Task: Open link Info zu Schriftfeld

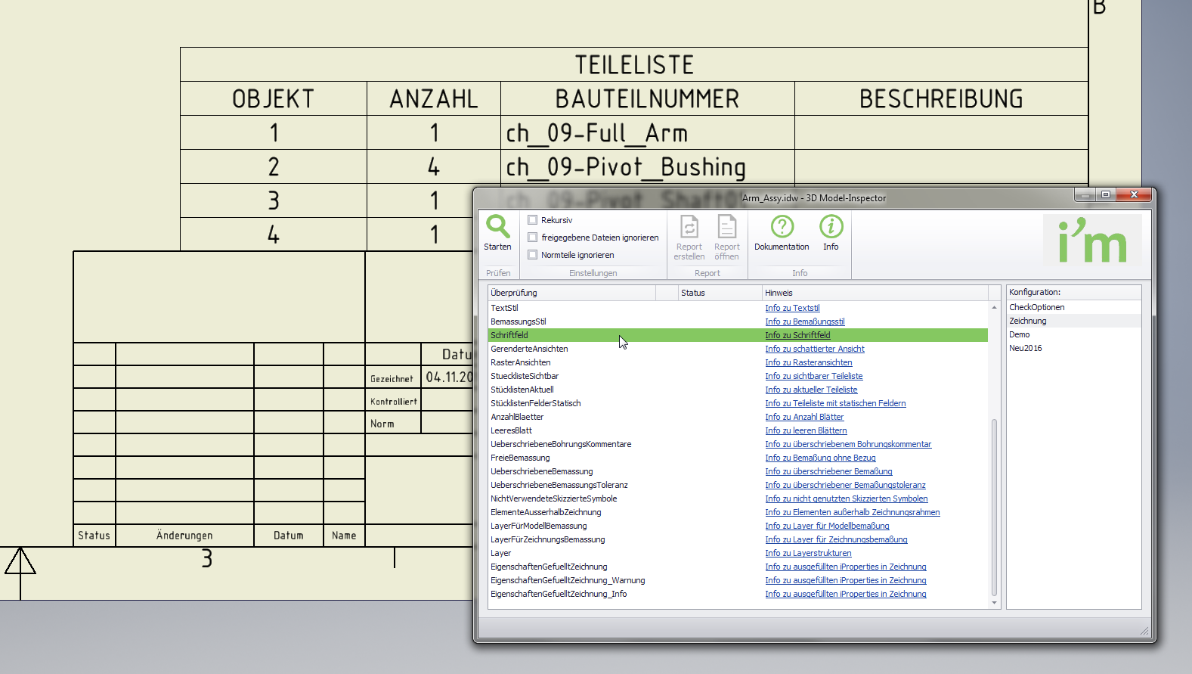Action: click(x=797, y=335)
